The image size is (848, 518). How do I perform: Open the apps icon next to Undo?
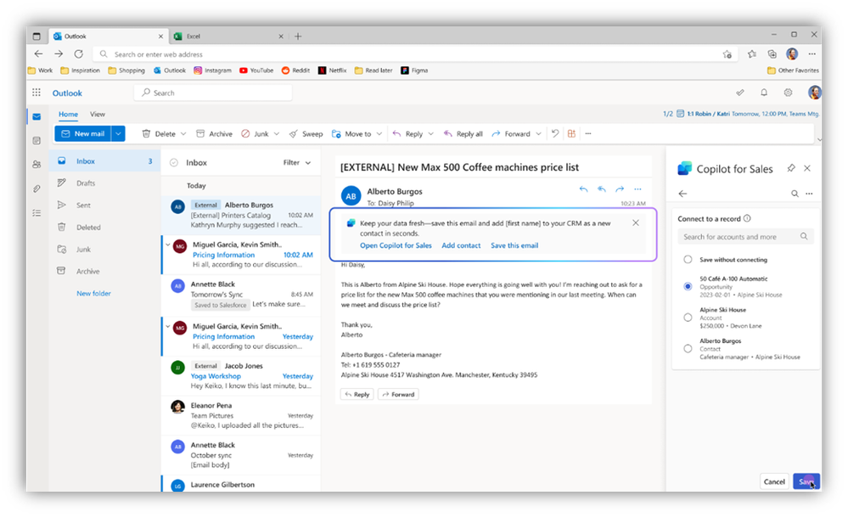(x=571, y=133)
